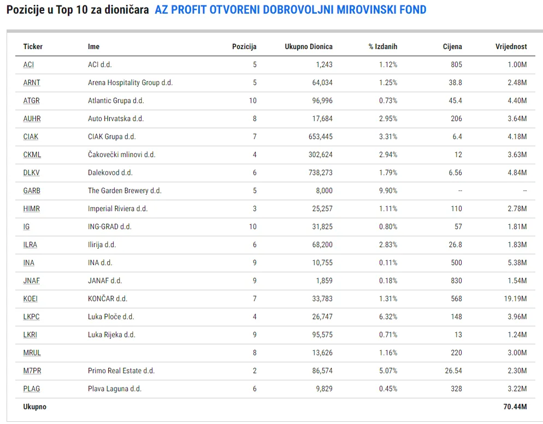Click the 70.44M total value
543x424 pixels.
click(515, 407)
